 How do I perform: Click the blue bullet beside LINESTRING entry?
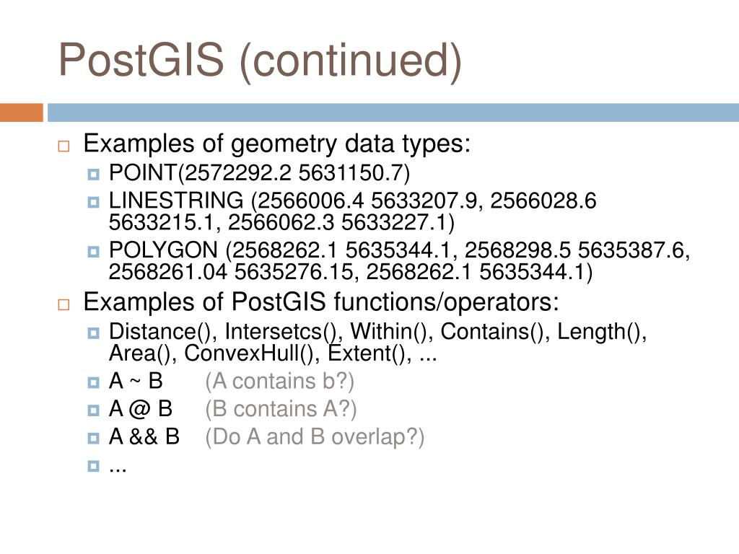coord(93,202)
